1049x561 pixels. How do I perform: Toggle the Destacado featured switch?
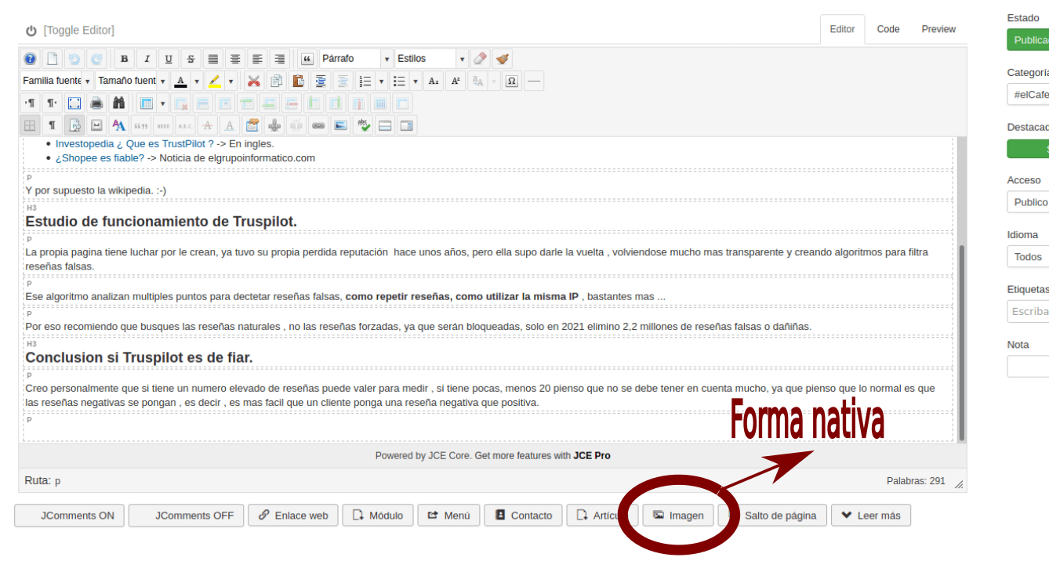[1028, 149]
